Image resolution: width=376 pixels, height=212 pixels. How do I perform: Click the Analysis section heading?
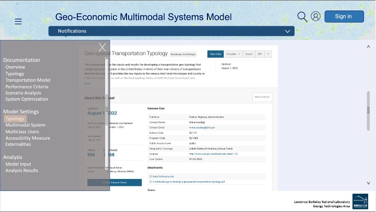pyautogui.click(x=13, y=157)
